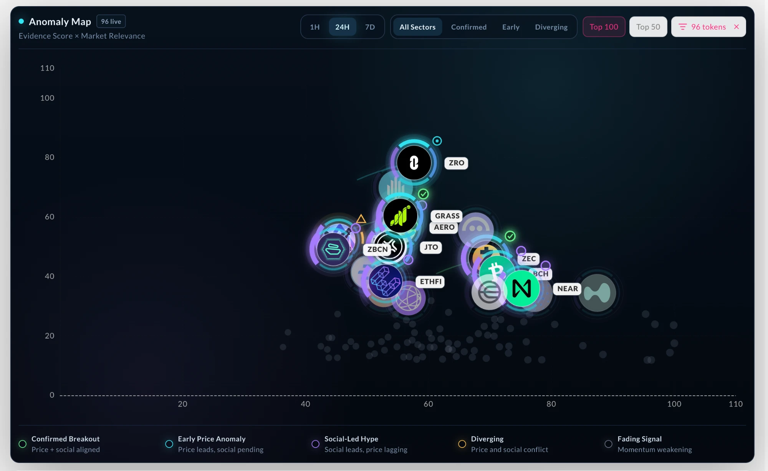This screenshot has width=768, height=471.
Task: Click the purple ring marker above BCH
Action: [546, 265]
